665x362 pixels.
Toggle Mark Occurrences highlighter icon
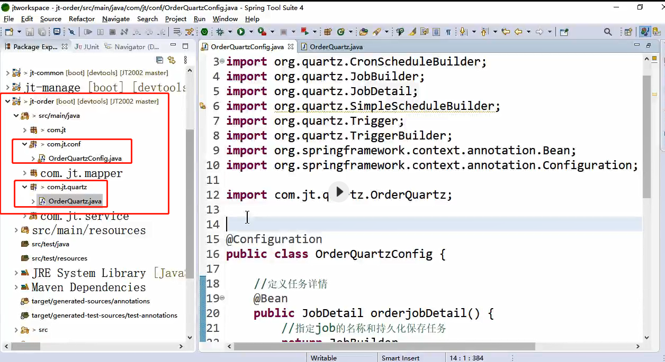(x=412, y=32)
